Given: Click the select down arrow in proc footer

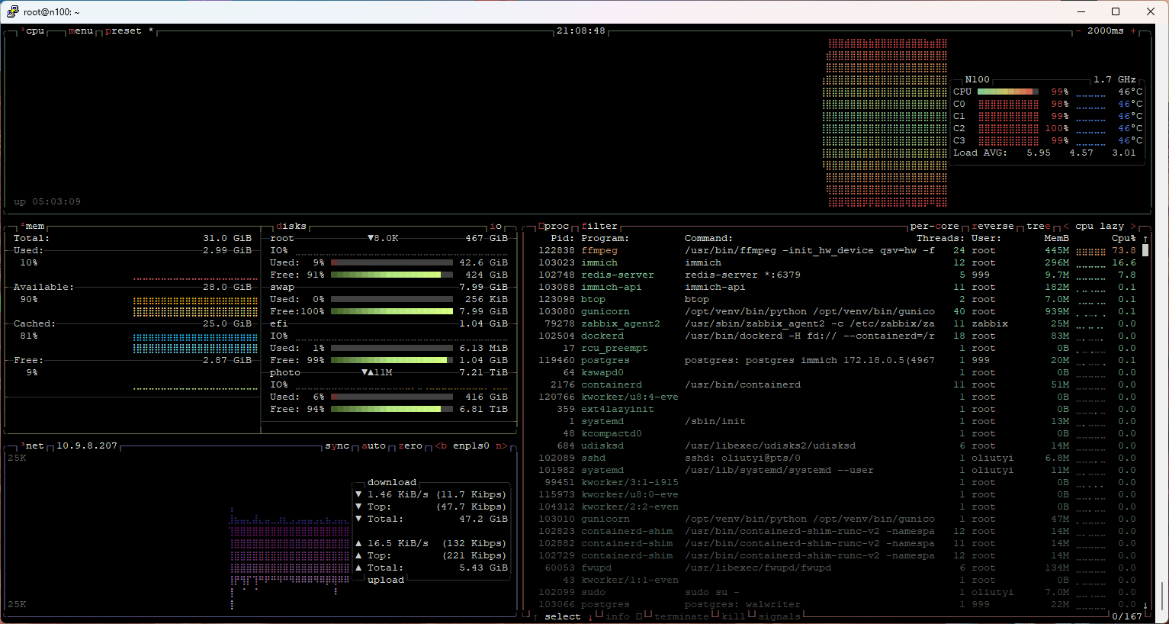Looking at the screenshot, I should coord(590,616).
